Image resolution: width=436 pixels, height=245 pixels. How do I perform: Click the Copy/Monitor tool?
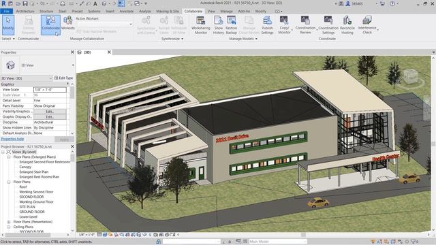click(284, 25)
